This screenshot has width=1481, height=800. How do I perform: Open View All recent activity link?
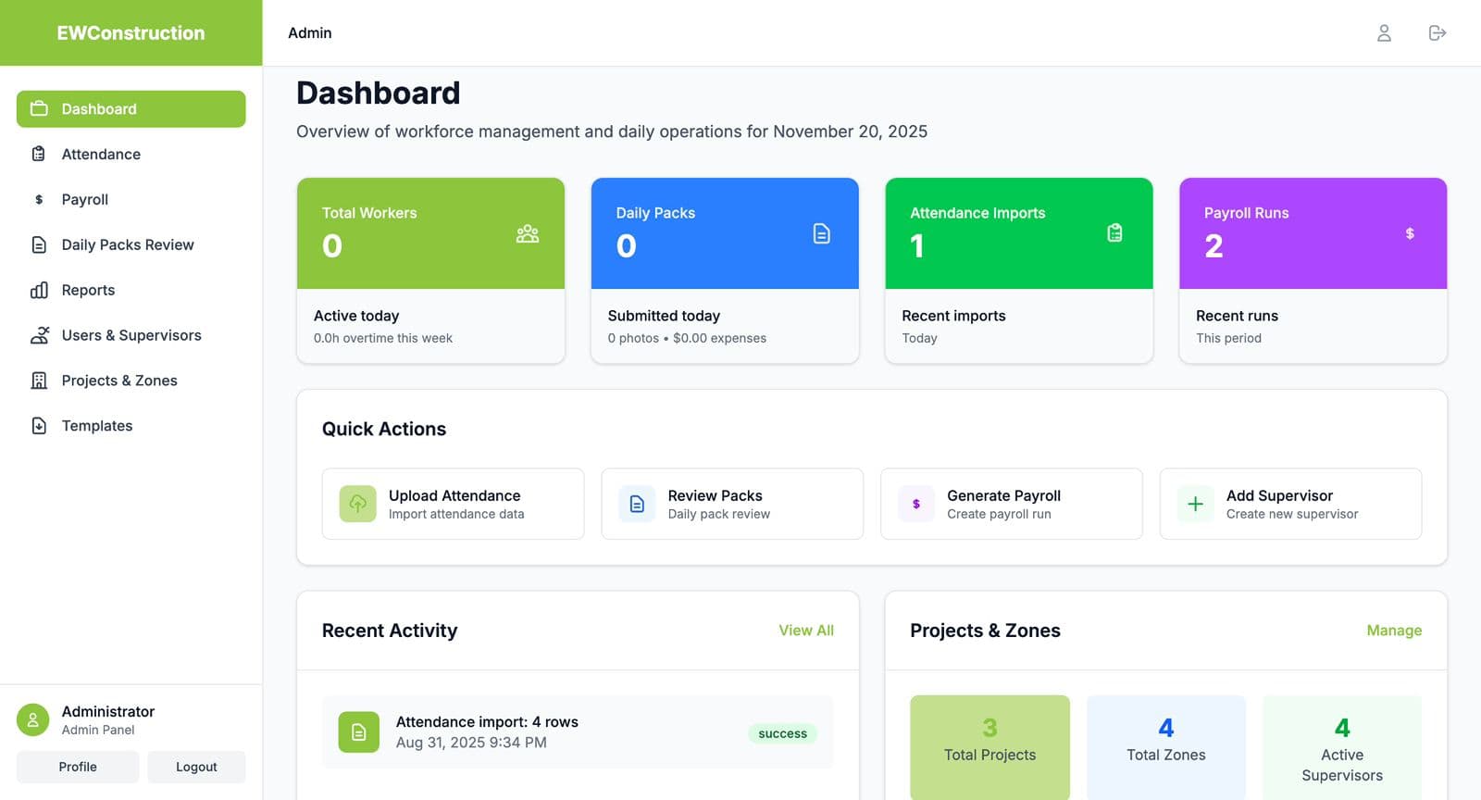click(805, 631)
